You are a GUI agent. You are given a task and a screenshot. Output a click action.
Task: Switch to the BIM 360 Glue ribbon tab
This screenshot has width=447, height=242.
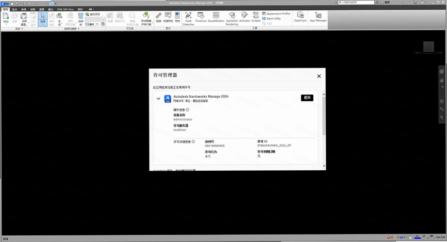(x=65, y=9)
